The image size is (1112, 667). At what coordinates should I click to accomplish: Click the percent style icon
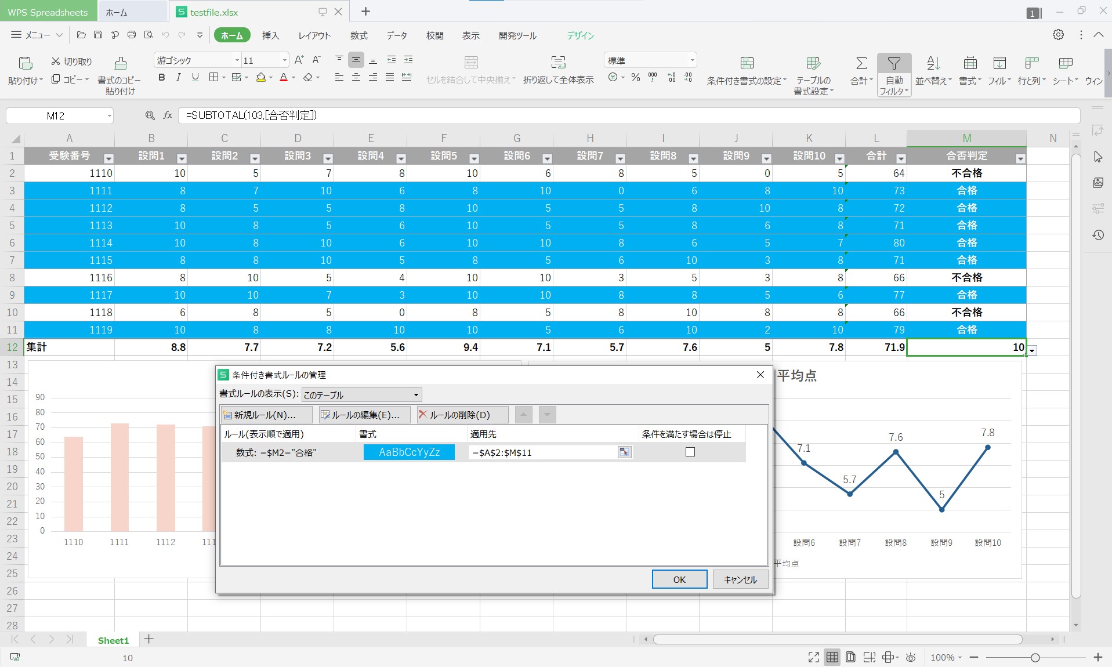coord(636,78)
